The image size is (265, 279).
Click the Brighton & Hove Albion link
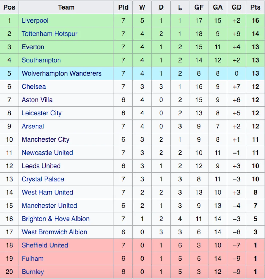55,219
